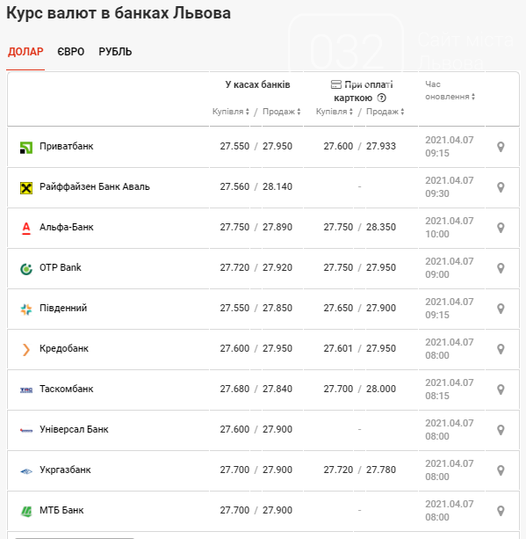Open Універсал Банк name link
Screen dimensions: 526x539
tap(74, 429)
